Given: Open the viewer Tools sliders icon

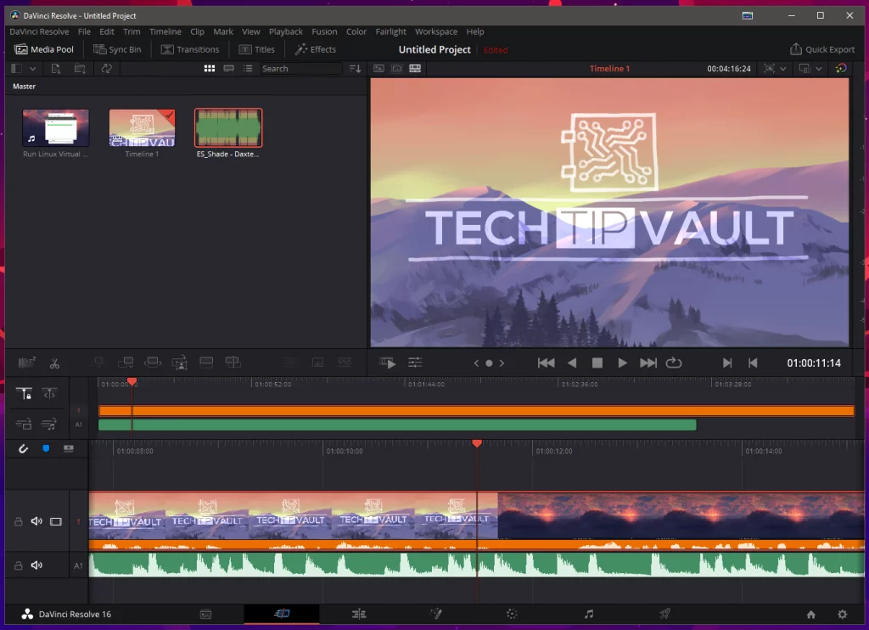Looking at the screenshot, I should point(415,363).
